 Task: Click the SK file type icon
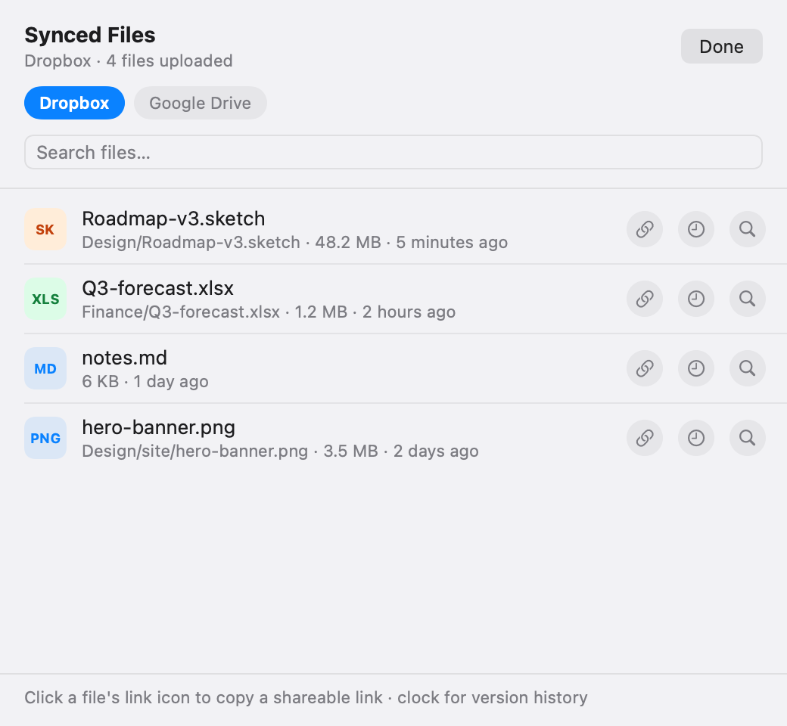click(45, 229)
